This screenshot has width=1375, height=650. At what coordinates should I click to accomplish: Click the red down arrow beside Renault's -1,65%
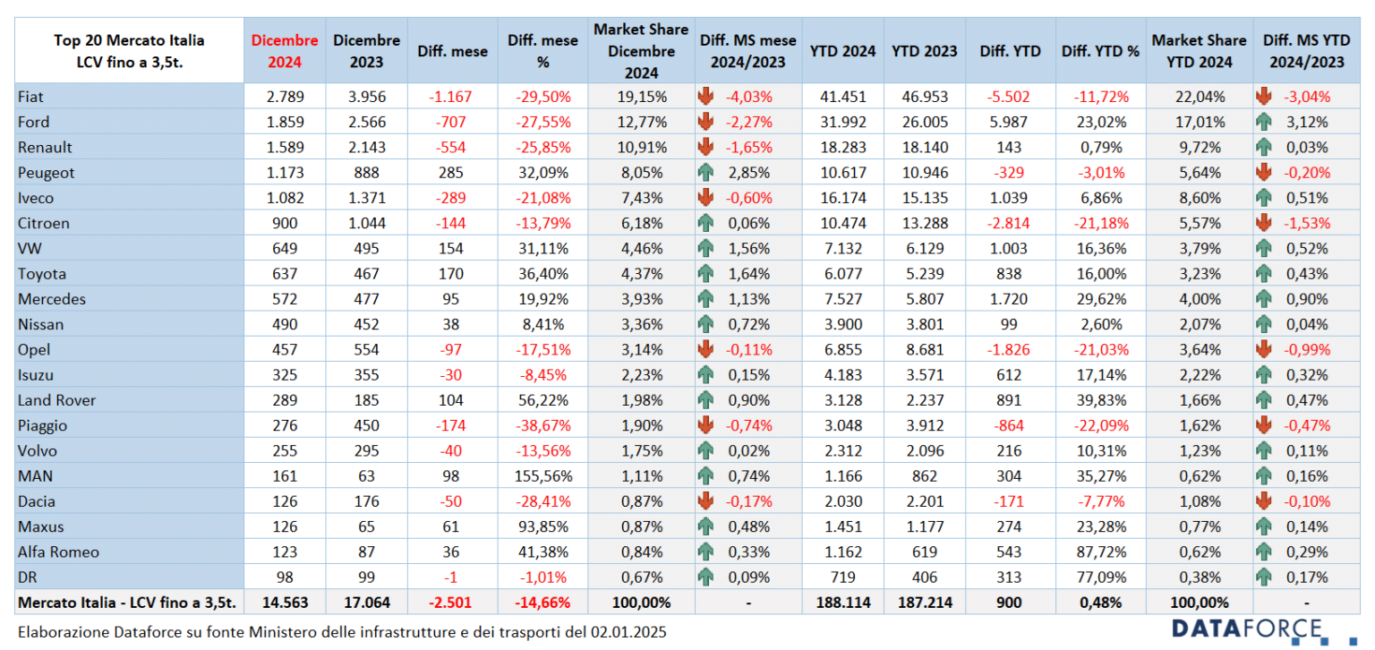coord(705,147)
